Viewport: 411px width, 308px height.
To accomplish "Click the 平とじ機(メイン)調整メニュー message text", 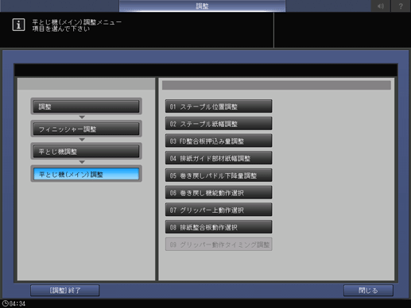I will [x=77, y=22].
